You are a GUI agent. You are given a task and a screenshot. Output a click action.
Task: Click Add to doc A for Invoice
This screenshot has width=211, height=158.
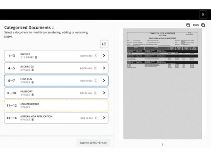coord(88,56)
